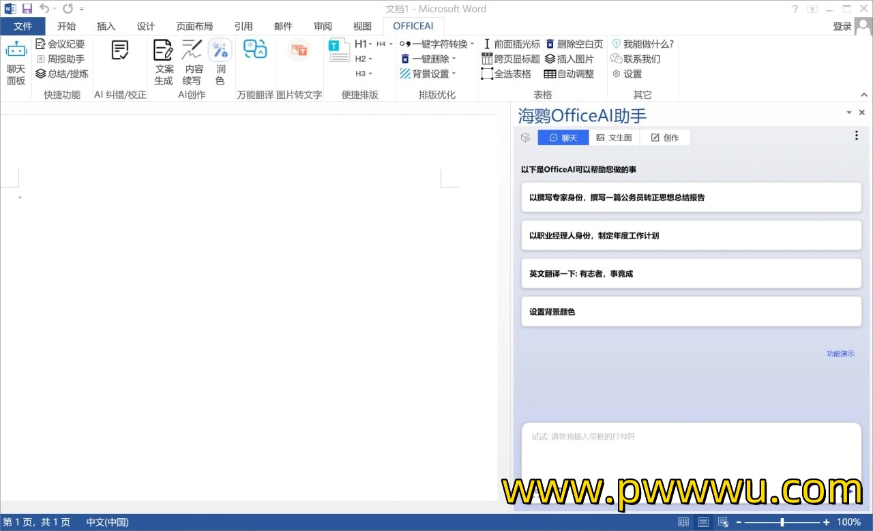Viewport: 873px width, 531px height.
Task: Select the 创作 tab in assistant
Action: click(665, 138)
